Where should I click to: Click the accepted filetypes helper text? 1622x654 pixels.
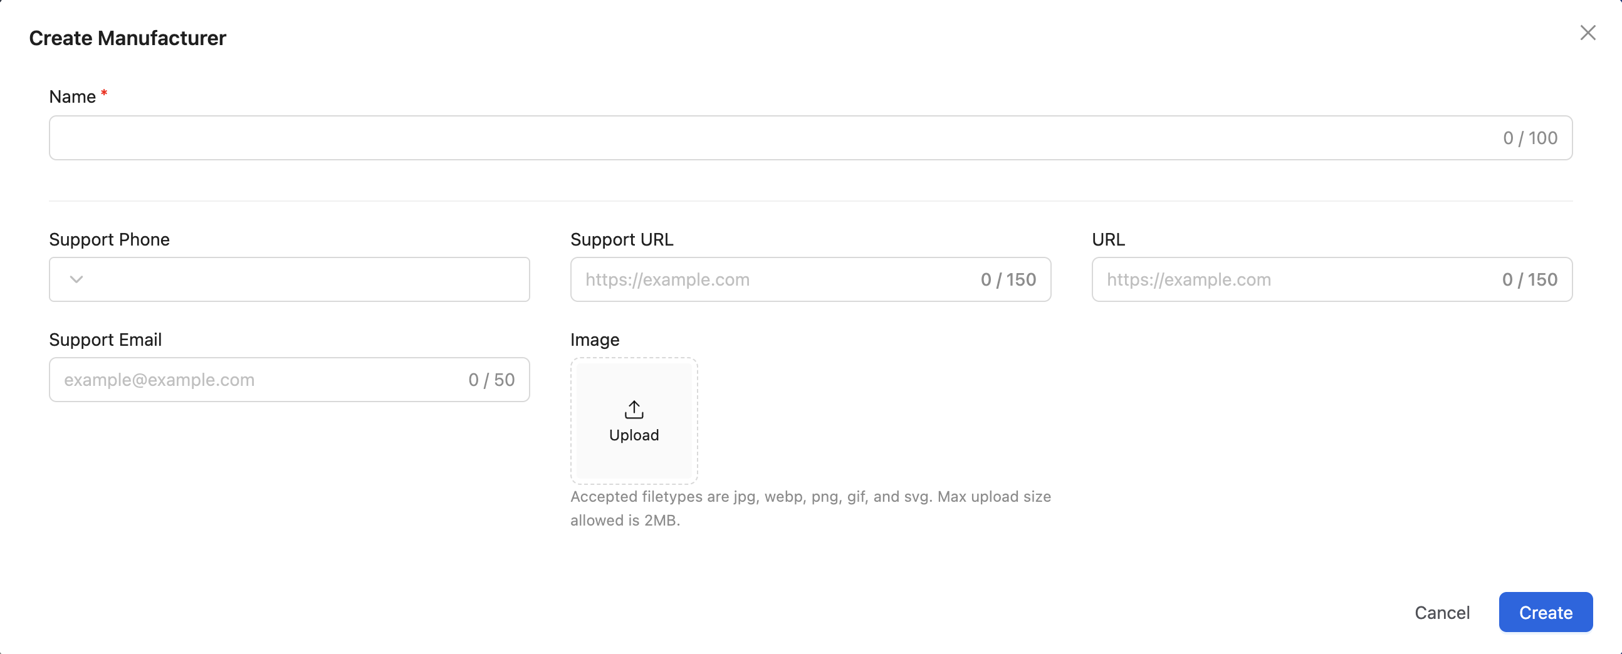pyautogui.click(x=810, y=509)
